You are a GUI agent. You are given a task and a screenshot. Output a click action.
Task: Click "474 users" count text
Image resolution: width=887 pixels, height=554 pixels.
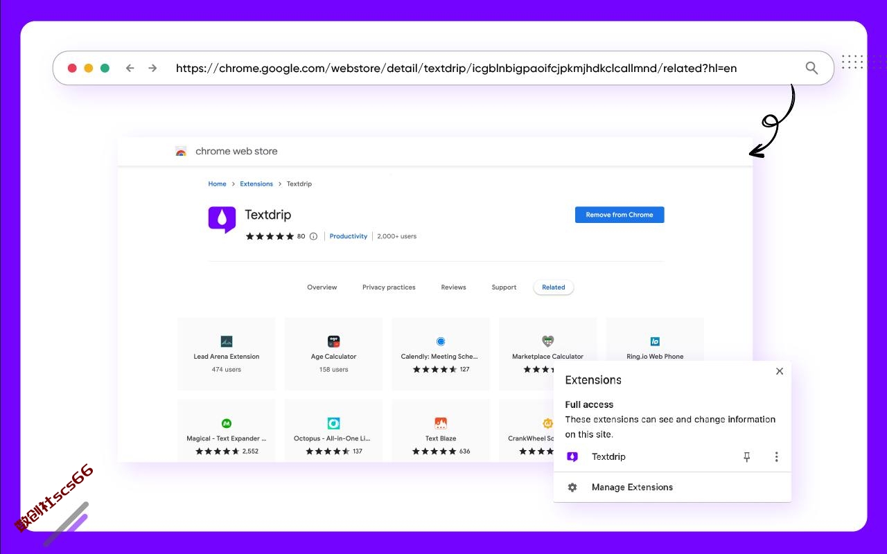[227, 370]
